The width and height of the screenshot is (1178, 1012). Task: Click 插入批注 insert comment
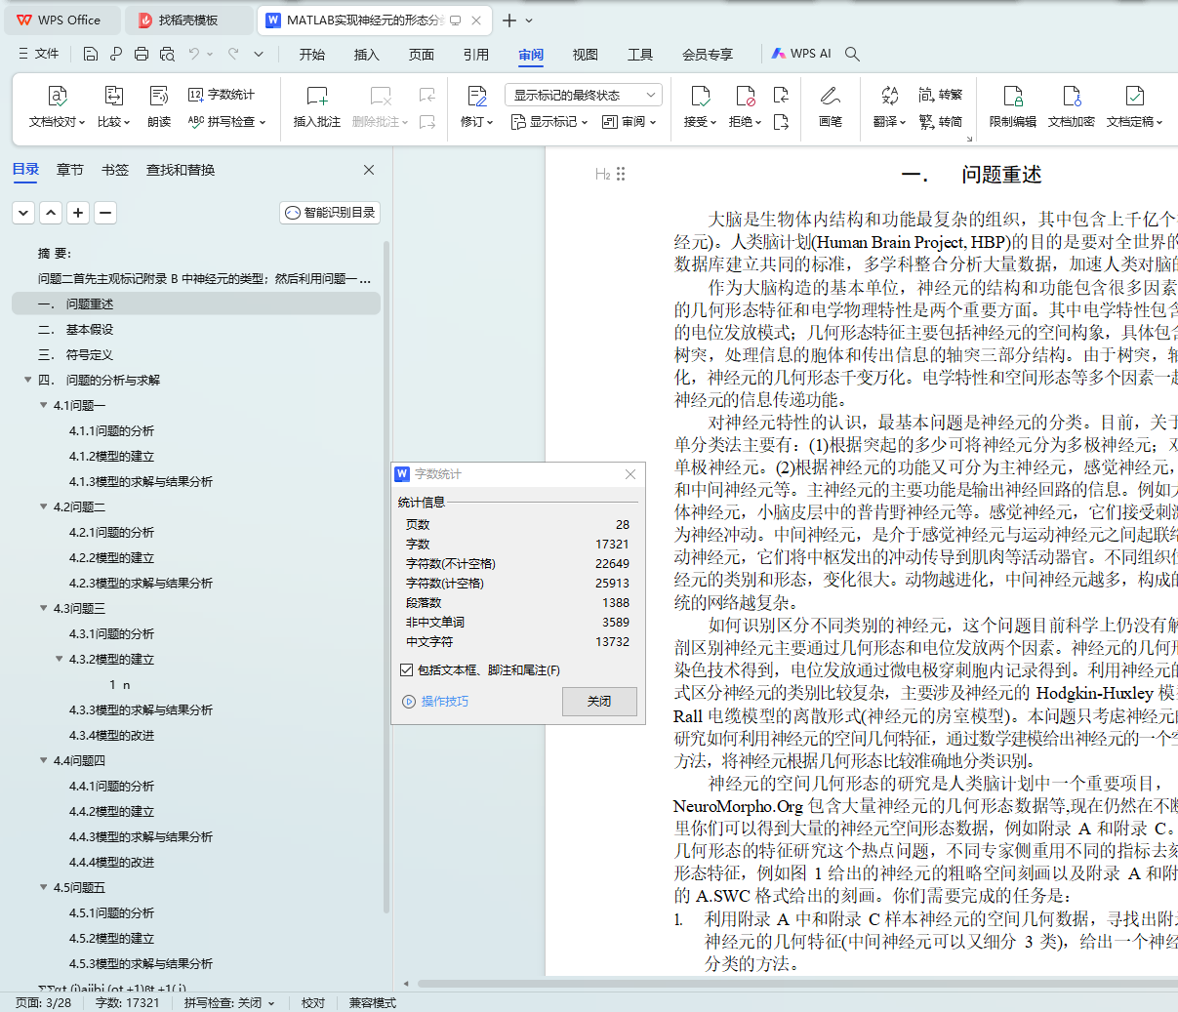click(x=317, y=106)
